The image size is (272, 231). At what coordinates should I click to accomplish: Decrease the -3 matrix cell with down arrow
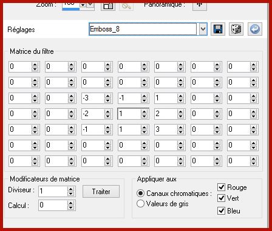(107, 100)
